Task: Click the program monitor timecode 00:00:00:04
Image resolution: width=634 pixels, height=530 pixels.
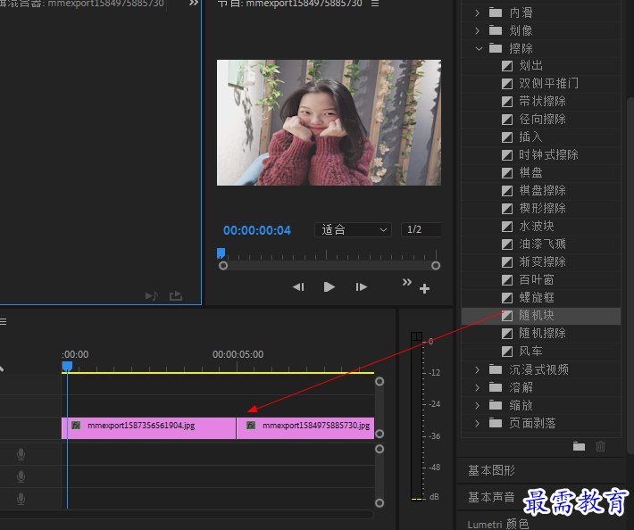Action: point(257,230)
